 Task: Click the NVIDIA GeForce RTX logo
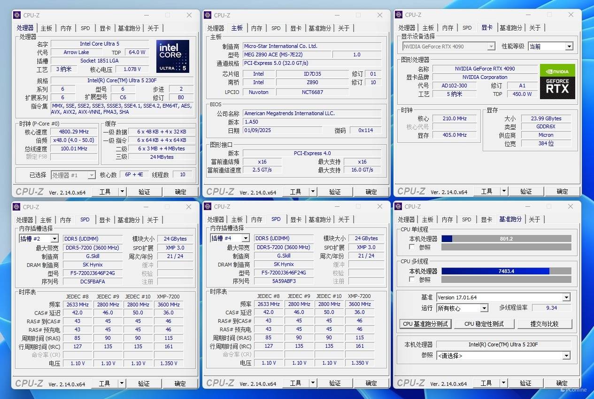point(557,81)
